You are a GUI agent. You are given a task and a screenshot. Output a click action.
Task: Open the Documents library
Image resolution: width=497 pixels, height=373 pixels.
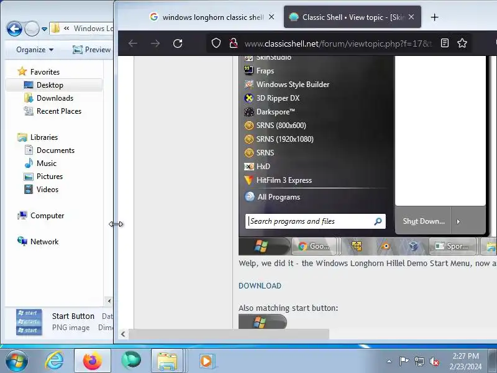tap(55, 150)
